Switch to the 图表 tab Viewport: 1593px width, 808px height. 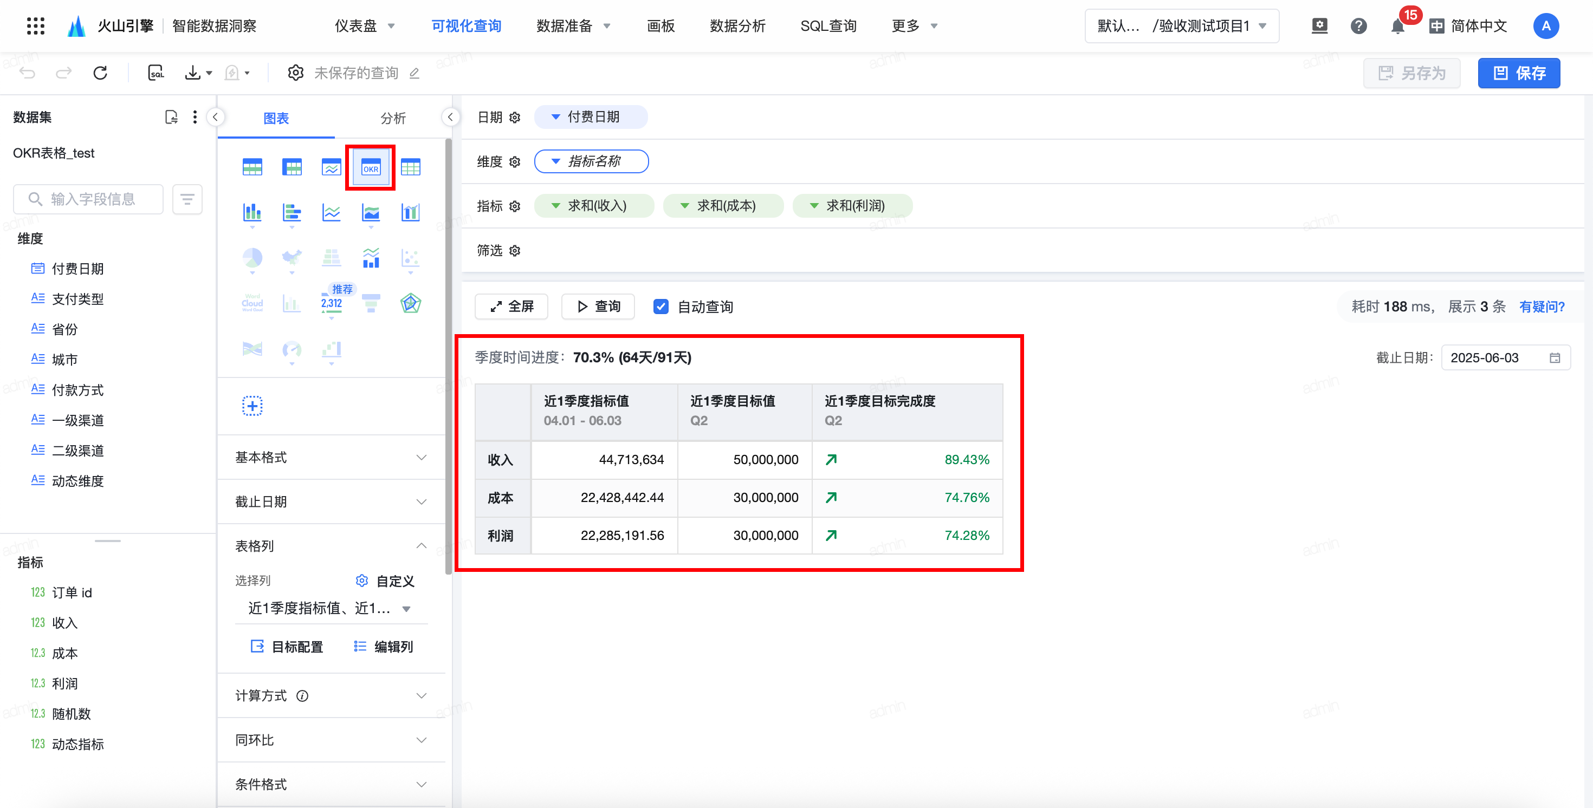tap(276, 118)
